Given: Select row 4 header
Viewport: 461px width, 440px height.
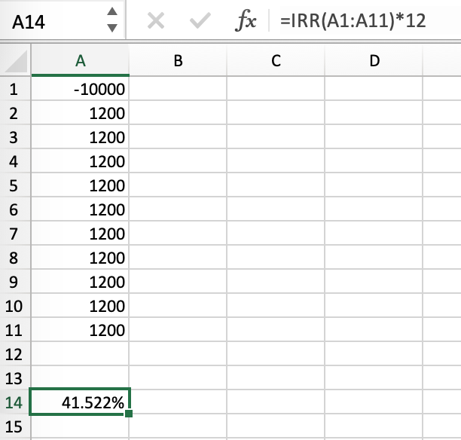Looking at the screenshot, I should pos(15,161).
